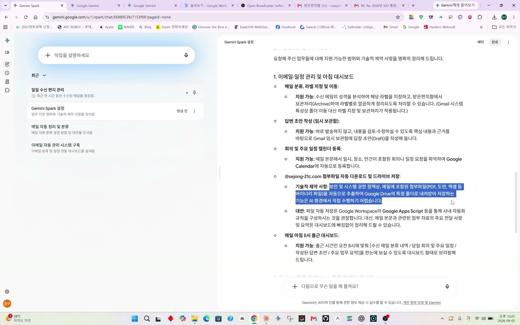Open the 개인 정보 보호 및 Gemini link

422,303
